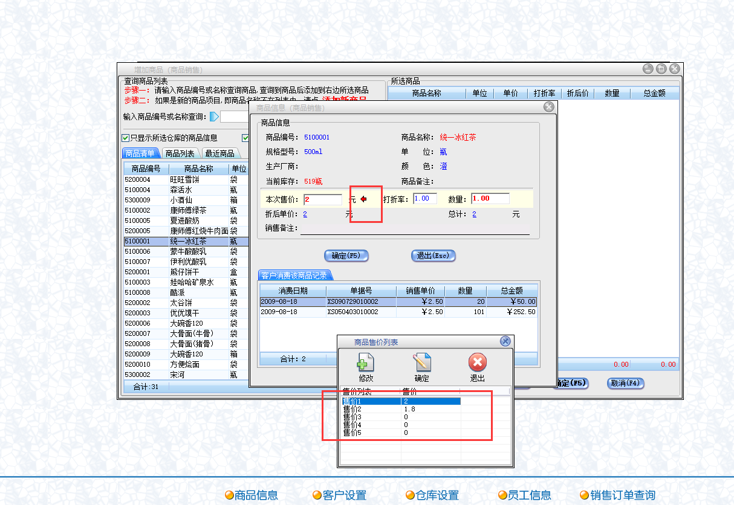
Task: Click the 修改 icon in price list
Action: coord(366,362)
